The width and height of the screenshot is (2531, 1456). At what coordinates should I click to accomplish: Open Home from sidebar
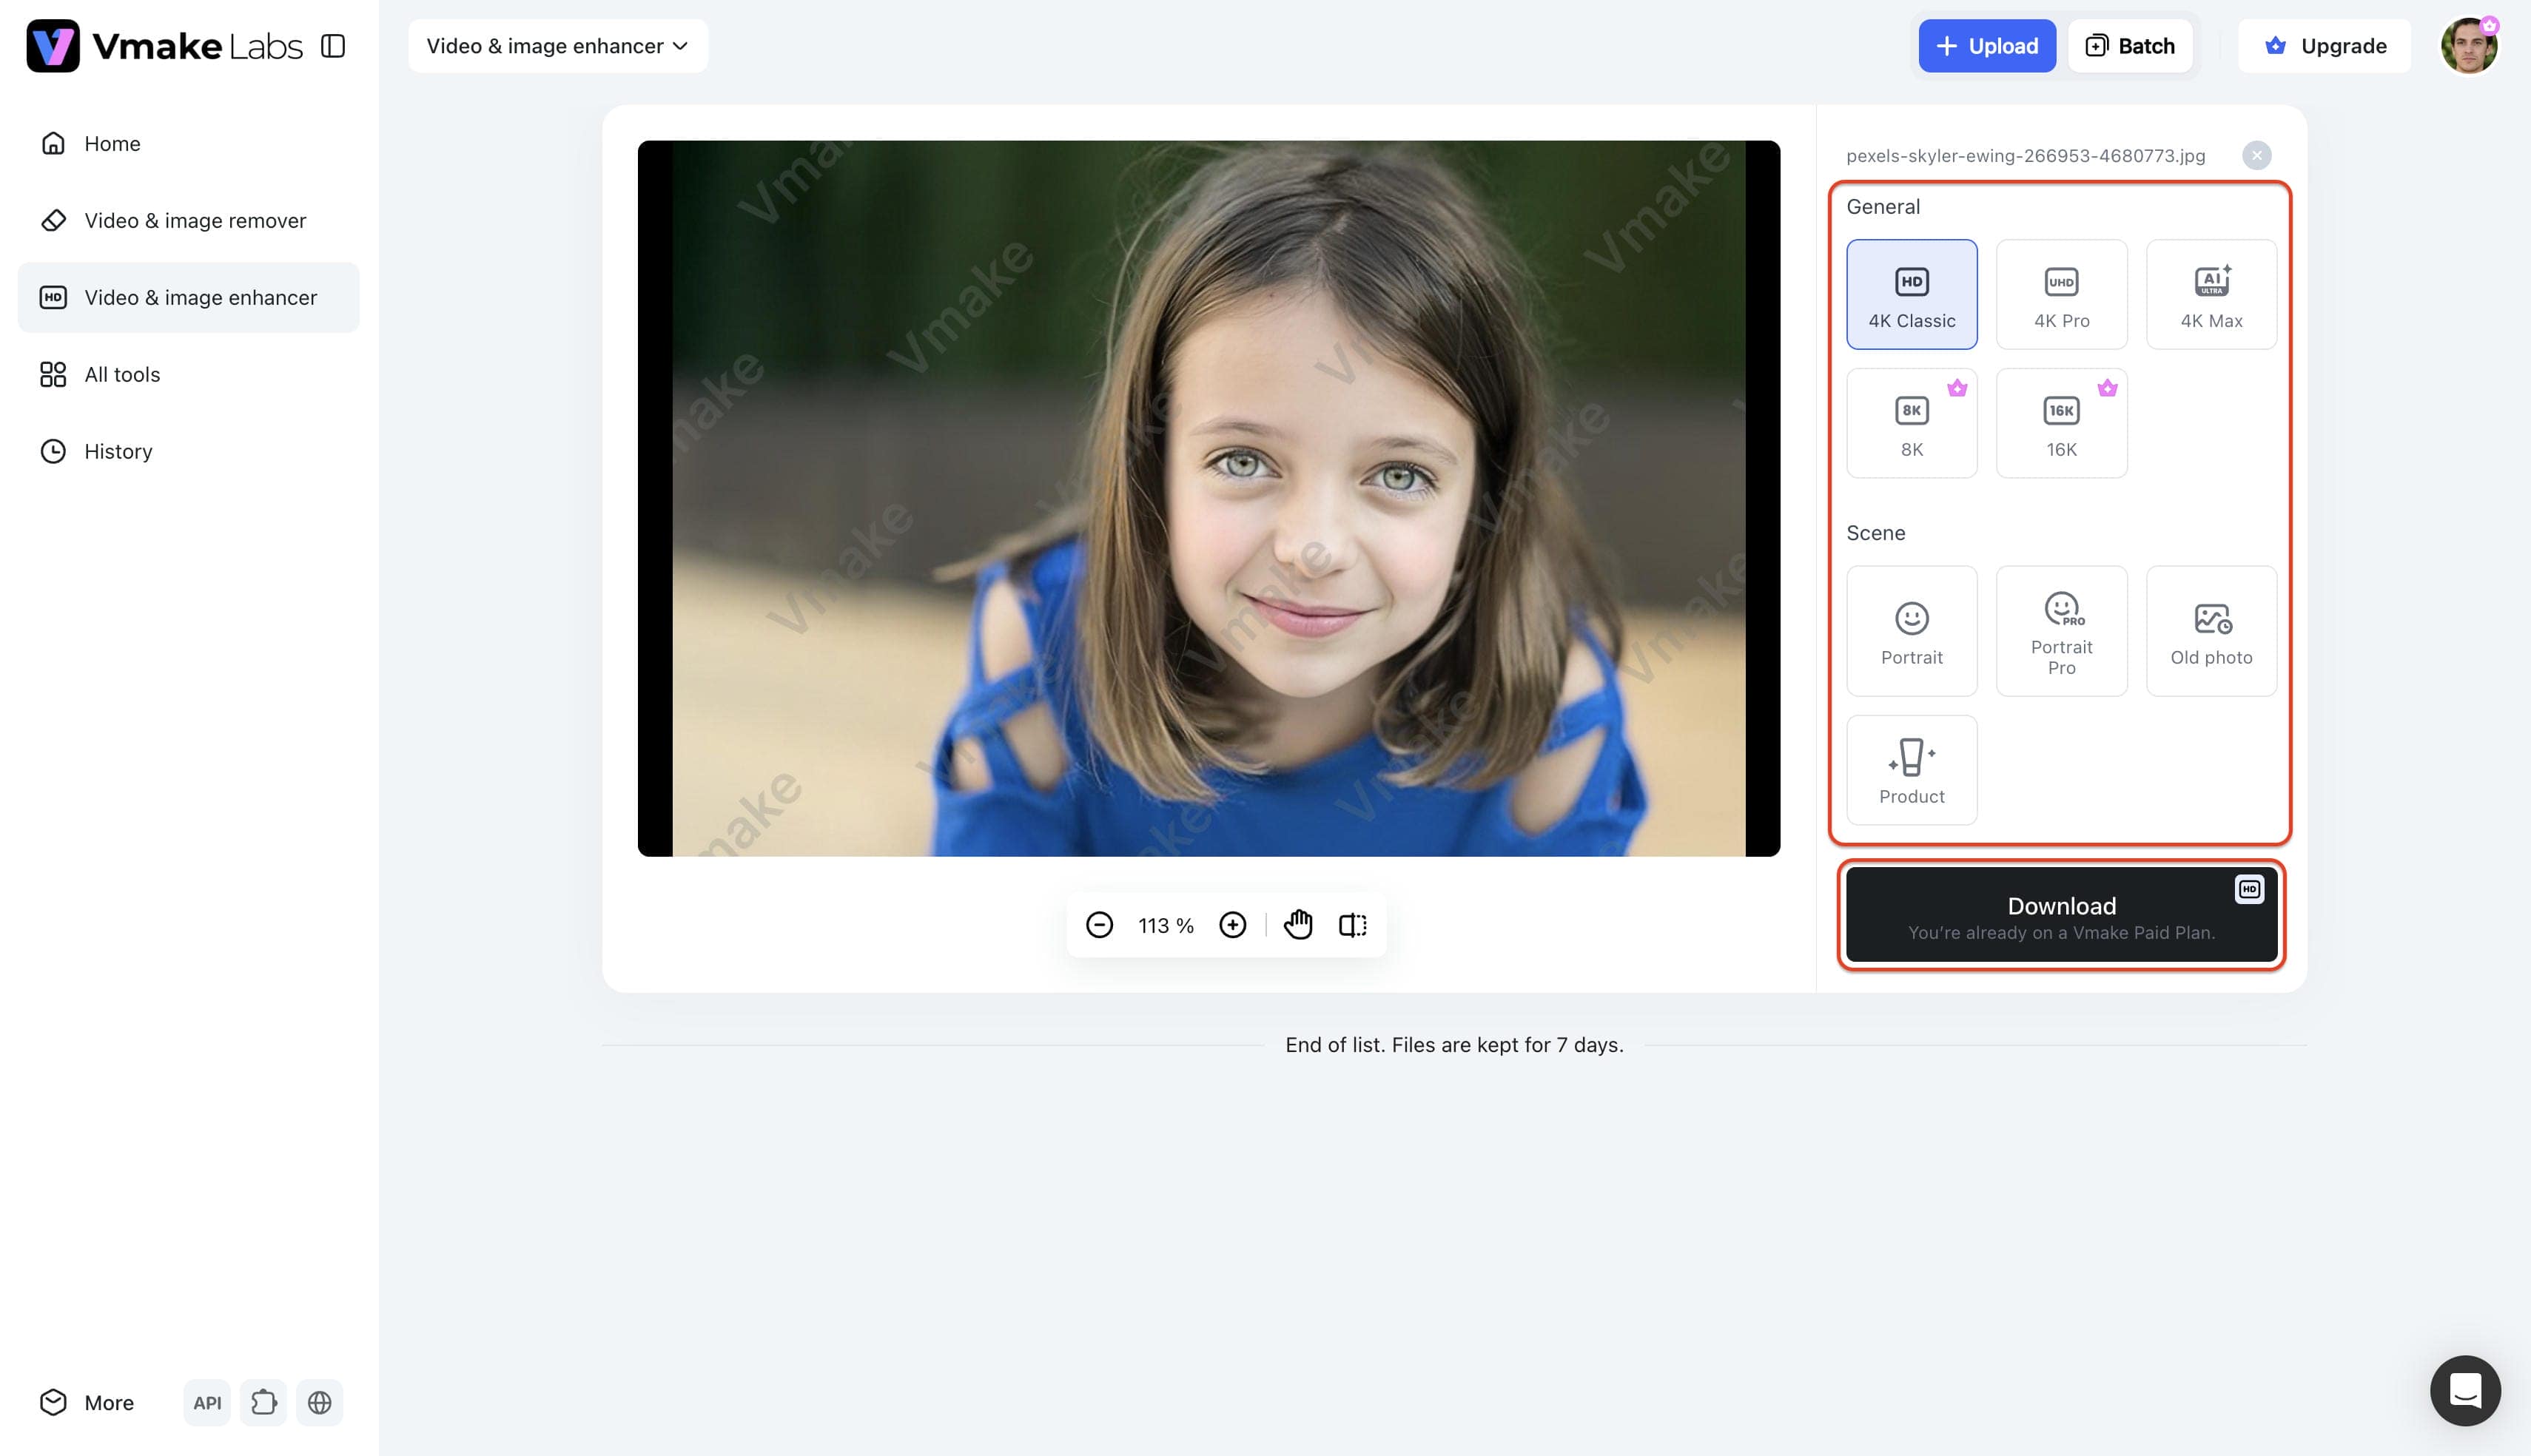[189, 144]
